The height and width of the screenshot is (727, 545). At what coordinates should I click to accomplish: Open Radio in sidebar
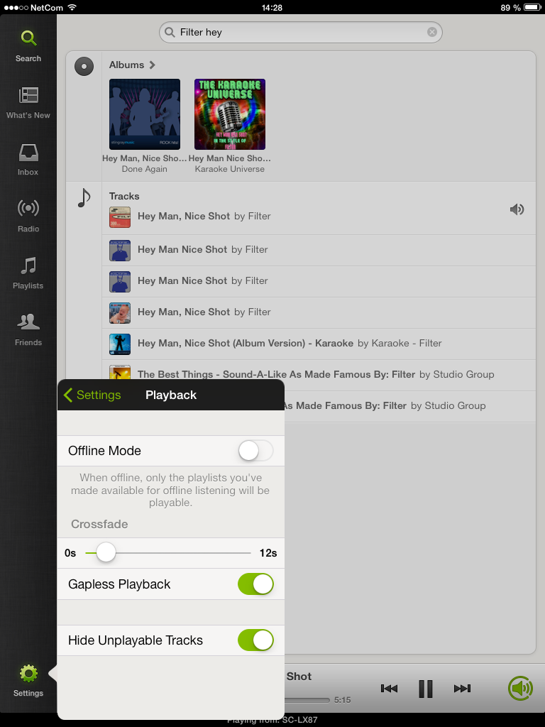[28, 216]
